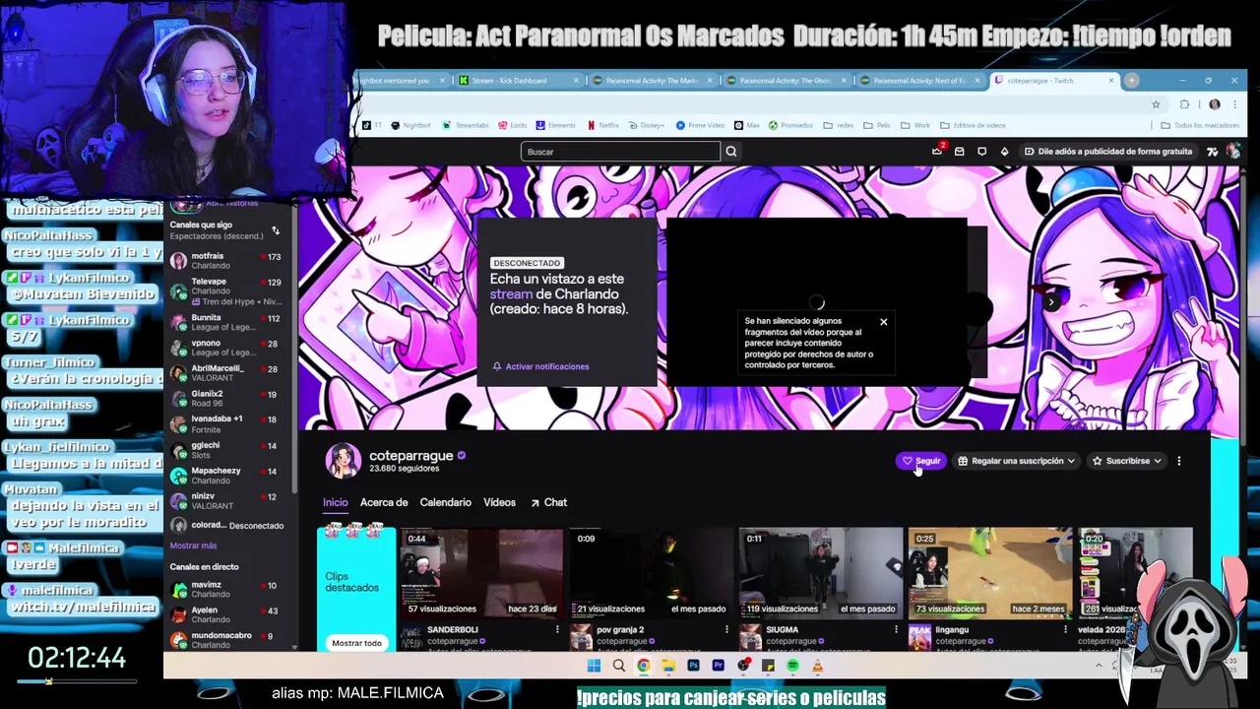Open the Max bookmark
Image resolution: width=1260 pixels, height=709 pixels.
(747, 125)
